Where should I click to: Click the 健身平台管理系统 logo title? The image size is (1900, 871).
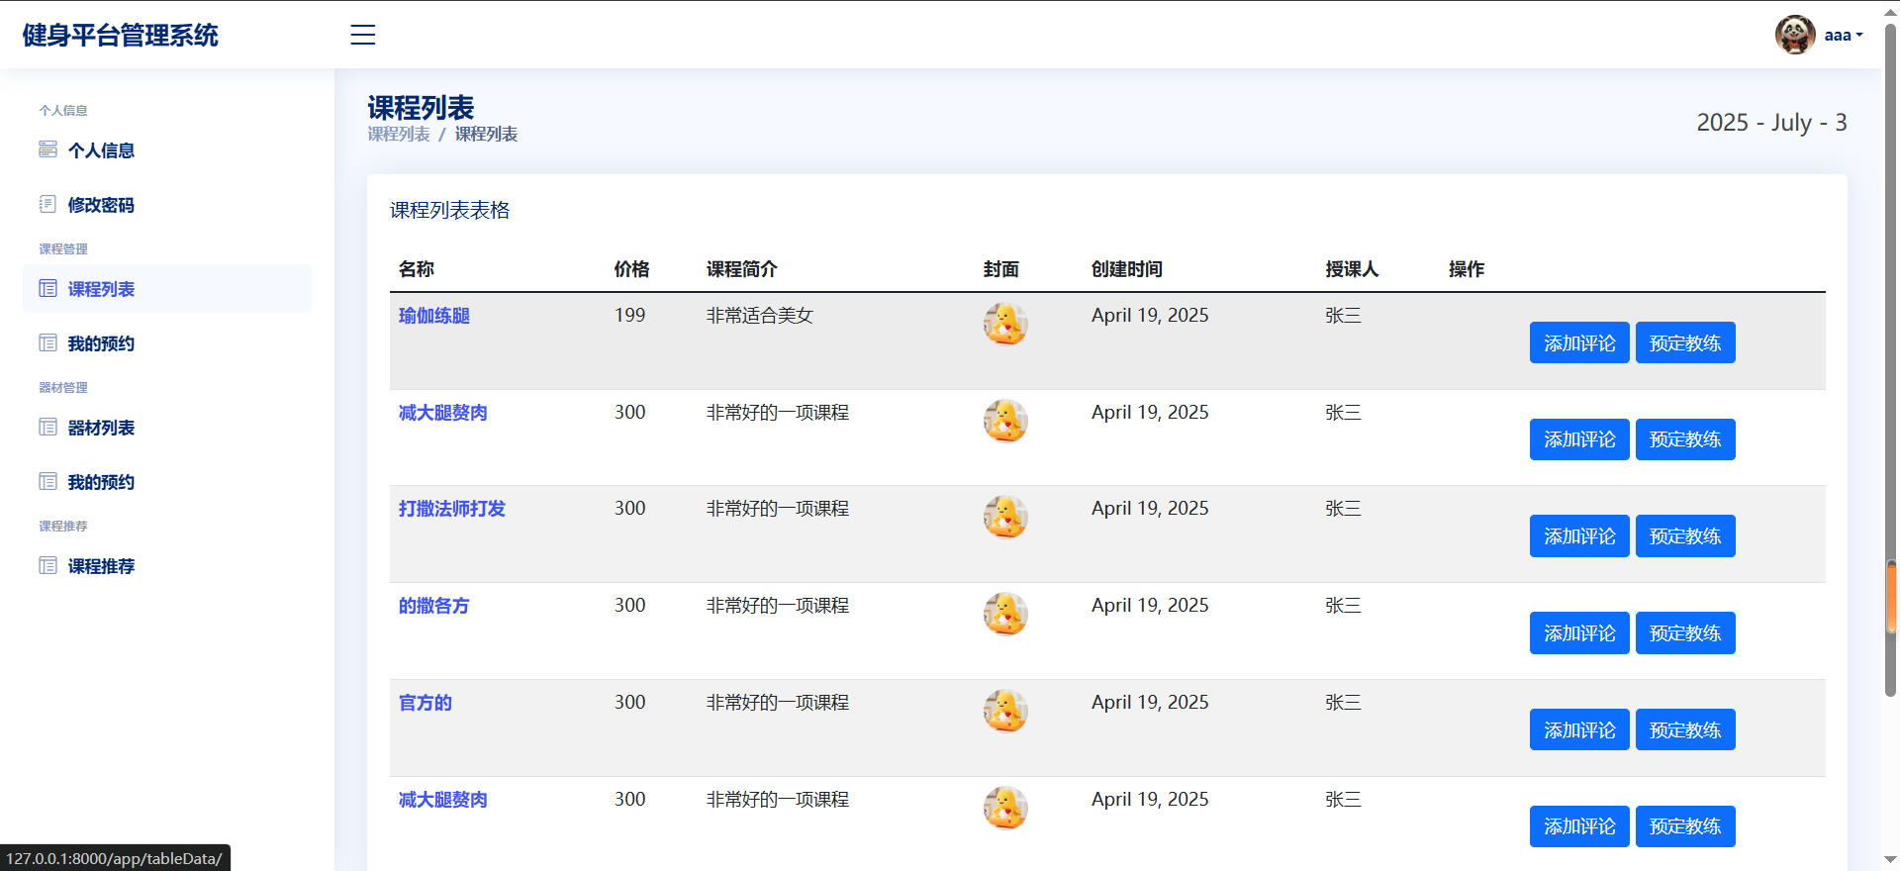tap(121, 35)
